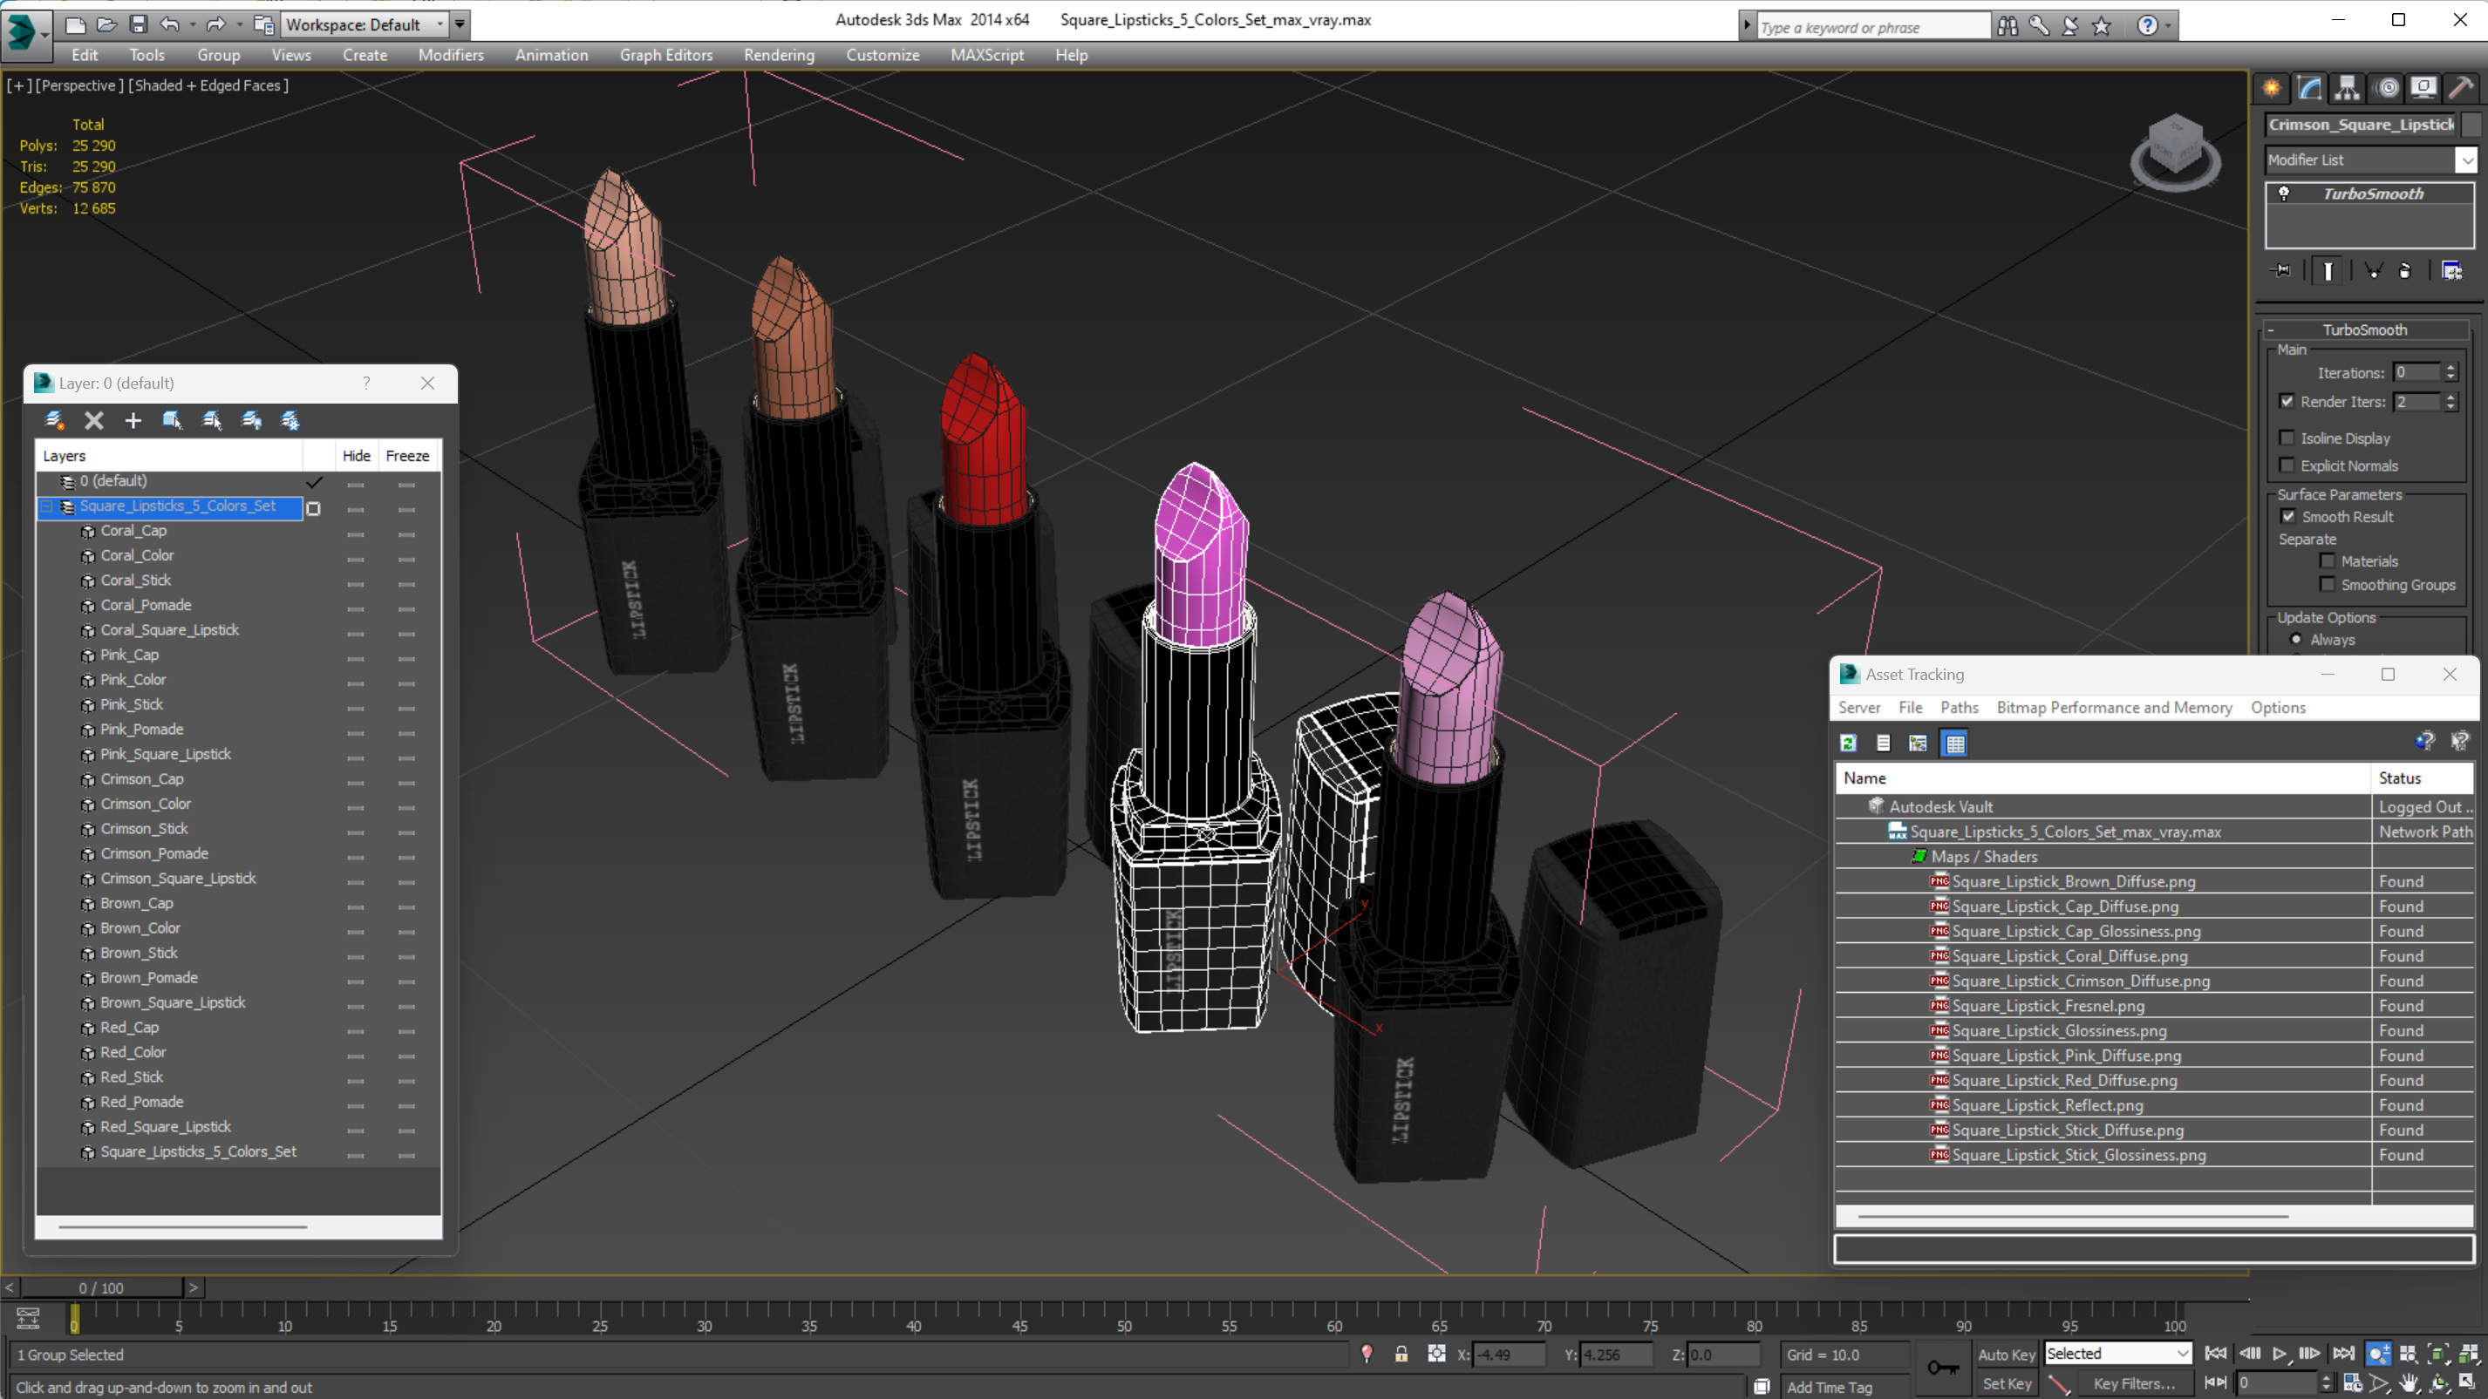Open the Rendering menu
The height and width of the screenshot is (1399, 2488).
779,55
